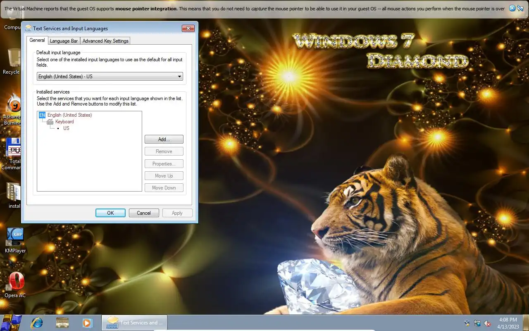Confirm the dialog with OK
Viewport: 529px width, 331px height.
[x=110, y=213]
